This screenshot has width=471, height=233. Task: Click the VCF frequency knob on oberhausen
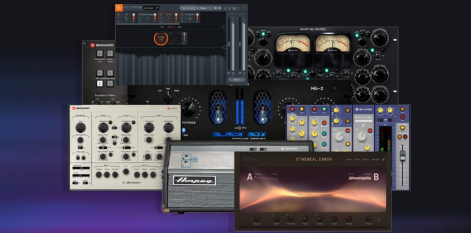tap(149, 127)
